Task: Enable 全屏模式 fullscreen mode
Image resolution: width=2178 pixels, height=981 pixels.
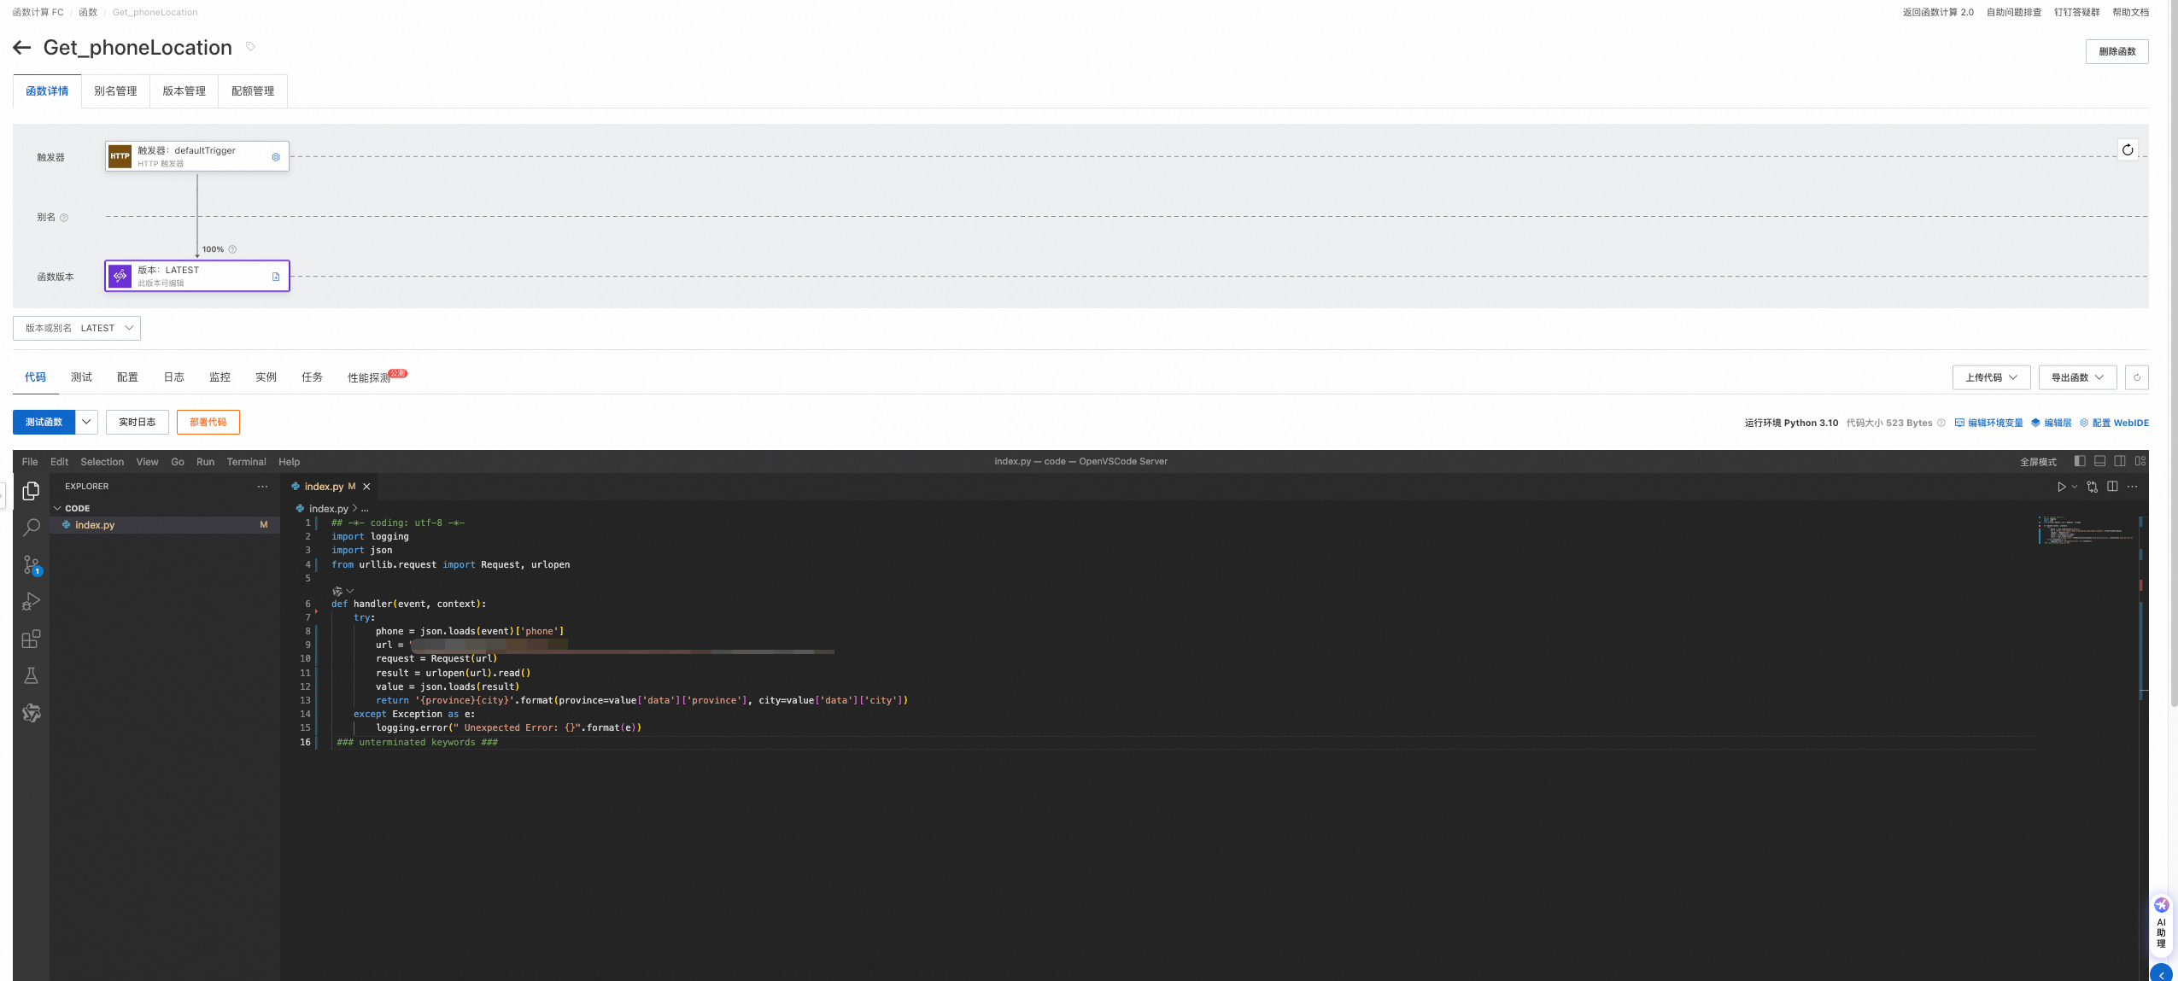Action: (x=2038, y=462)
